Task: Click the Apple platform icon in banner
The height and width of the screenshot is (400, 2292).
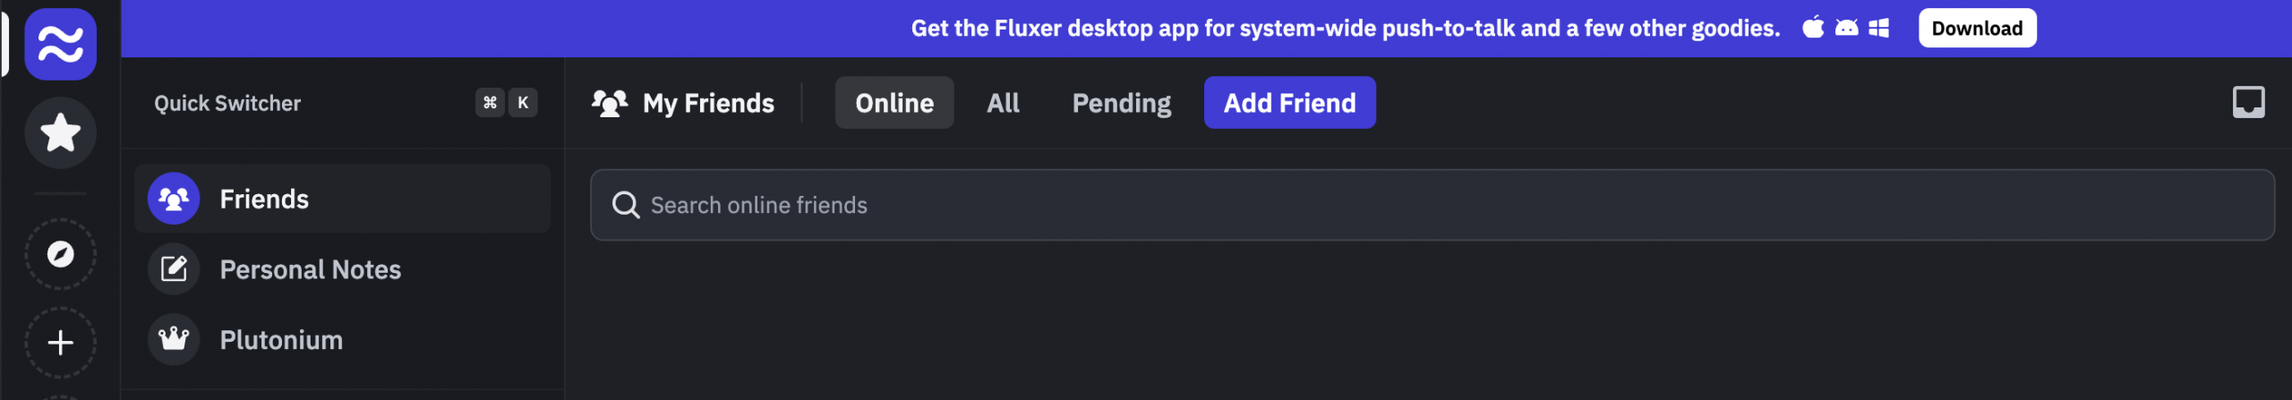Action: pyautogui.click(x=1813, y=28)
